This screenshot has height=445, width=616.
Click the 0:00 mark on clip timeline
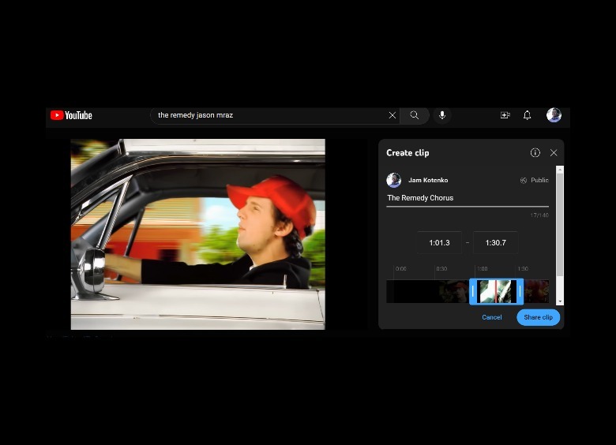pos(400,269)
